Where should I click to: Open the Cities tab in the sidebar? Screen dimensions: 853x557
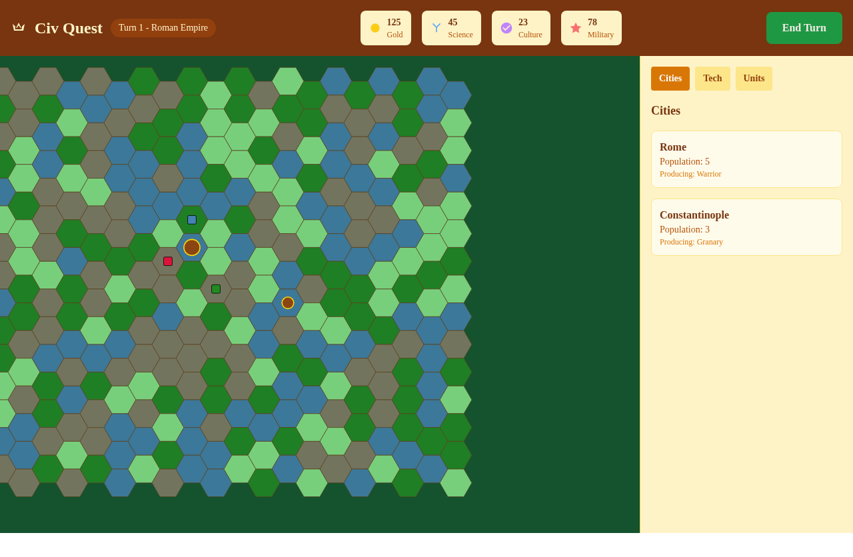[x=670, y=78]
